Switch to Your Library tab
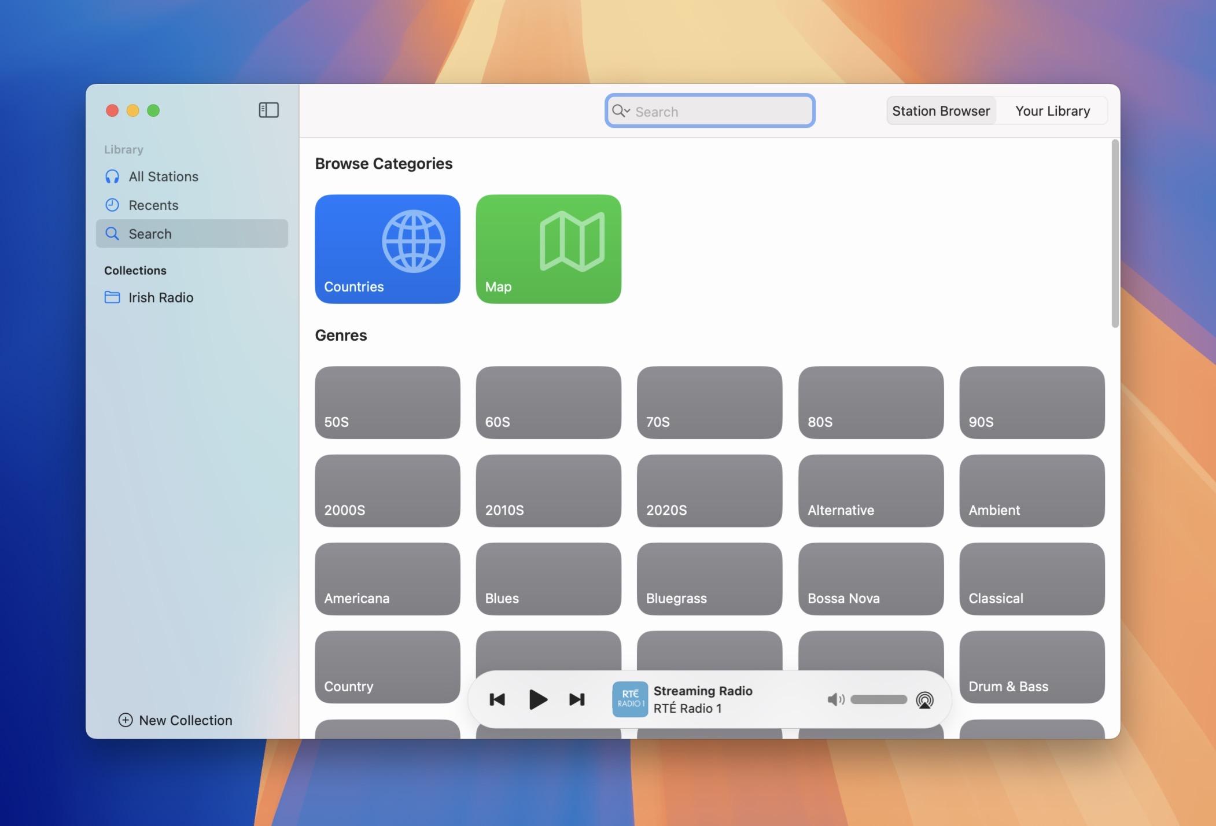 tap(1052, 110)
